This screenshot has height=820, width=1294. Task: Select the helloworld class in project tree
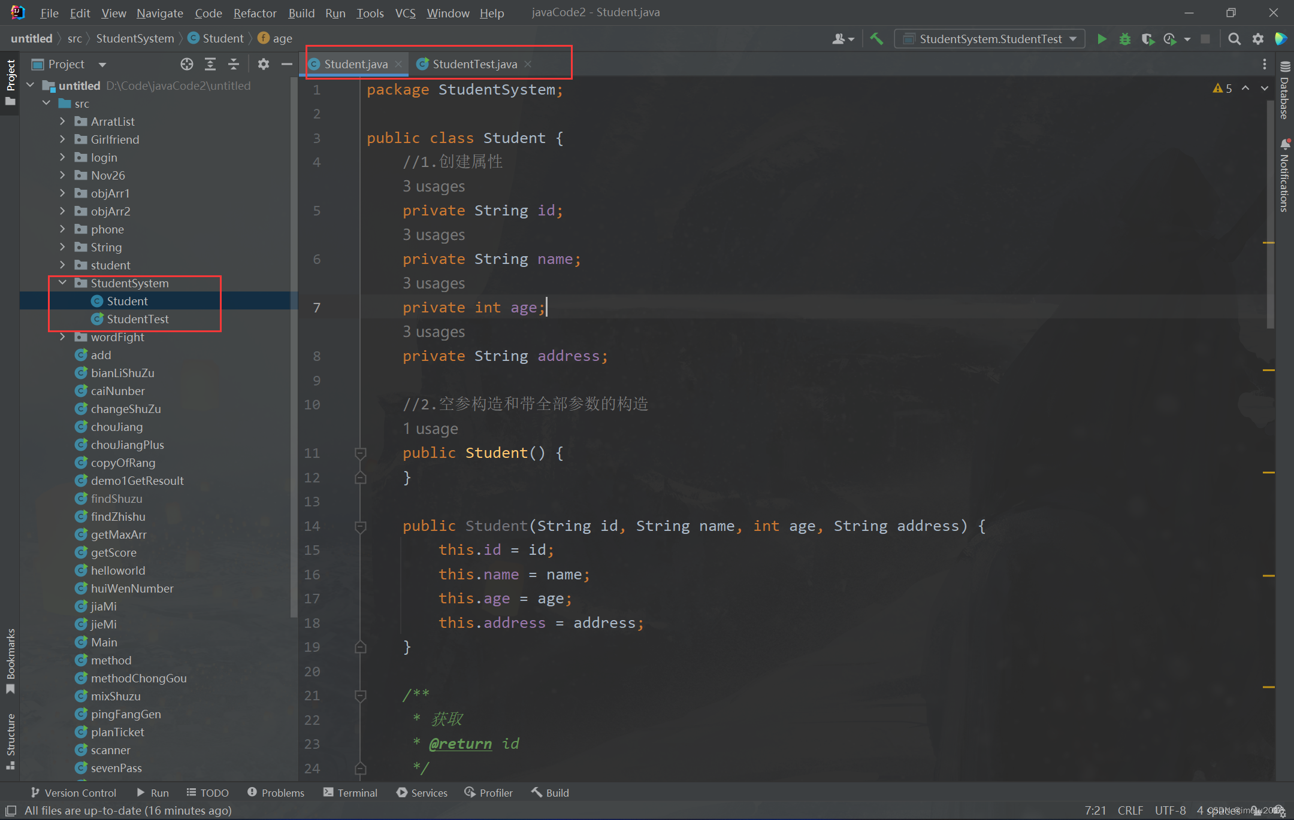(x=118, y=570)
